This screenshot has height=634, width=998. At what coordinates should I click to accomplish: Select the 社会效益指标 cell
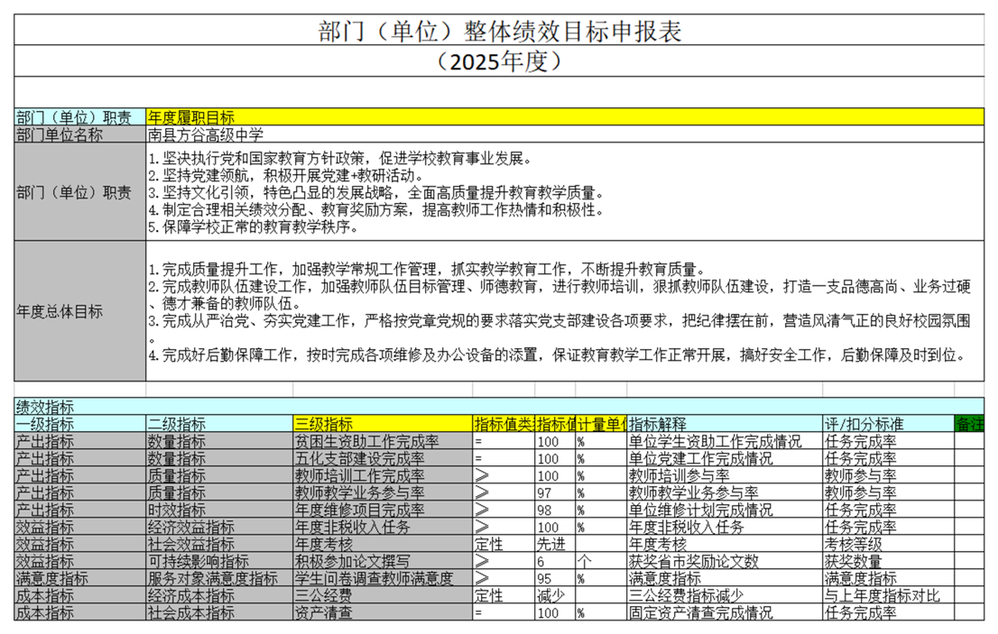pos(219,545)
